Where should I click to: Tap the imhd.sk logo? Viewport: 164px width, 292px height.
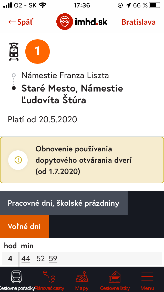tap(82, 22)
